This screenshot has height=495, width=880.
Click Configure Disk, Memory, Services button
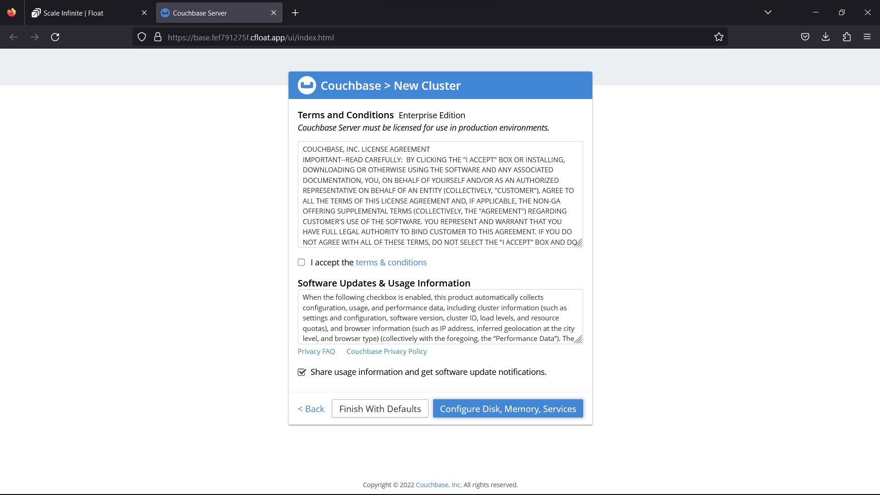pos(508,409)
